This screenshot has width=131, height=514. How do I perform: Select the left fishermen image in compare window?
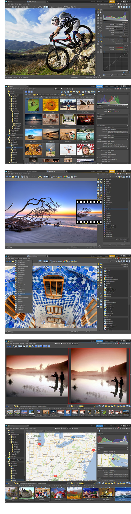pos(37,376)
